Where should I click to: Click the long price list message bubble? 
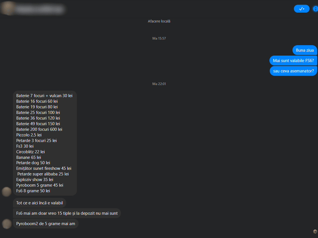[x=45, y=143]
